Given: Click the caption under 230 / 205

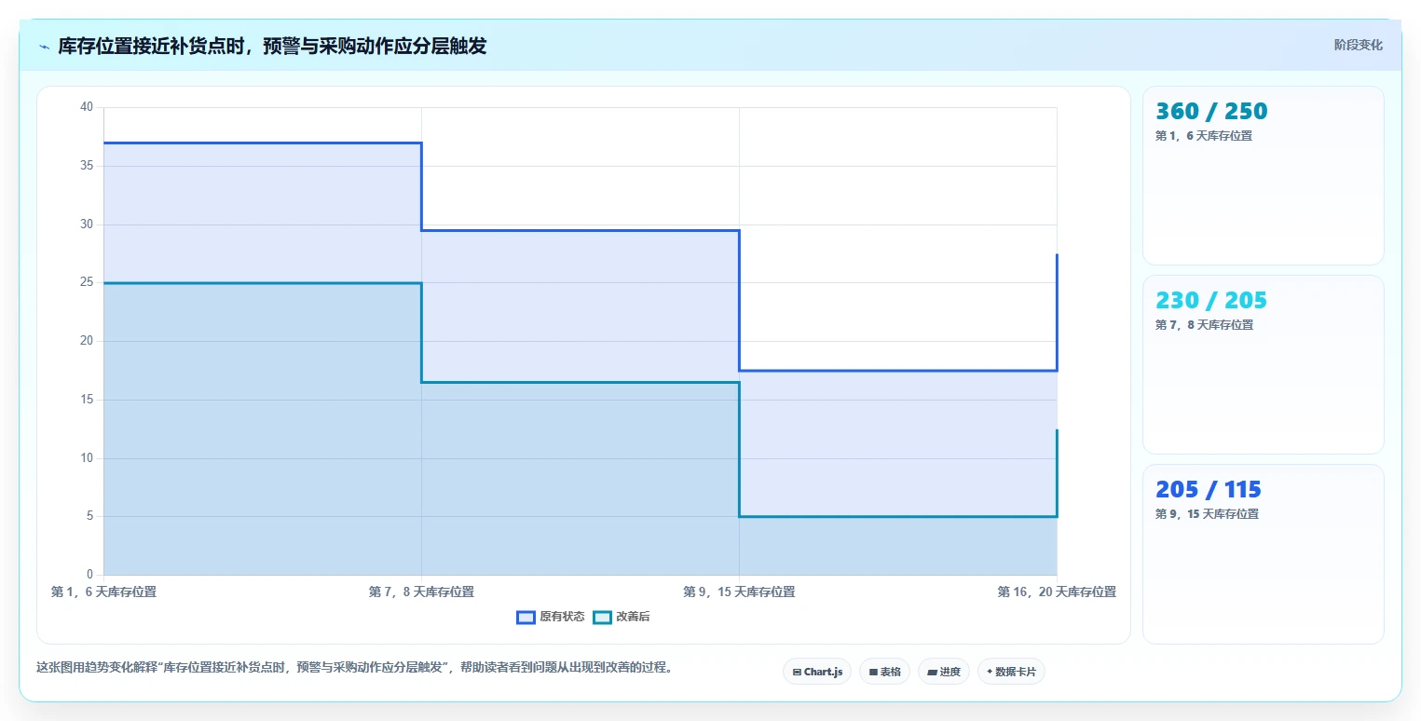Looking at the screenshot, I should pyautogui.click(x=1204, y=324).
